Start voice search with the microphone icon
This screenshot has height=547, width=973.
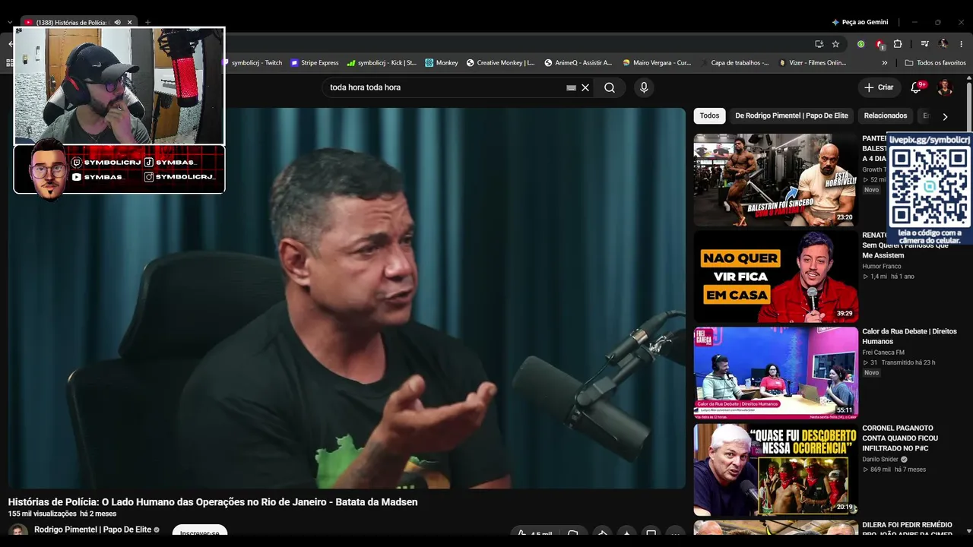644,87
